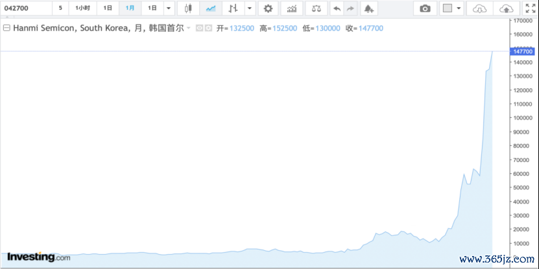539x269 pixels.
Task: Save chart layout via cloud upload icon
Action: (x=506, y=8)
